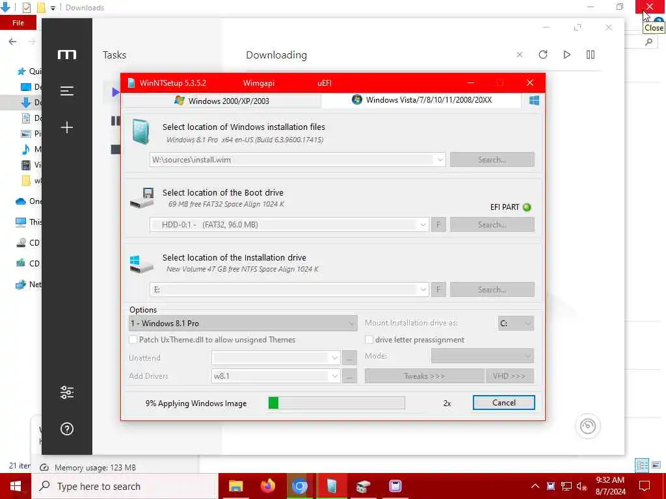
Task: Open the help question mark icon
Action: coord(67,429)
